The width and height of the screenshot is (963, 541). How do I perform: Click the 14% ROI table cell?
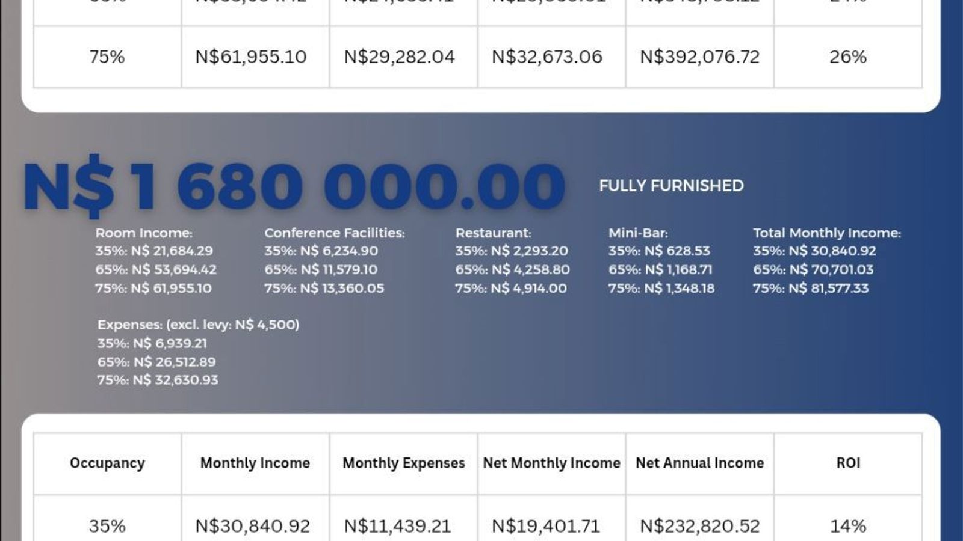tap(848, 526)
